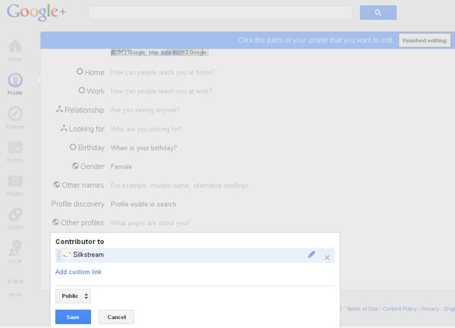Image resolution: width=455 pixels, height=328 pixels.
Task: Open the More dots menu
Action: [15, 282]
